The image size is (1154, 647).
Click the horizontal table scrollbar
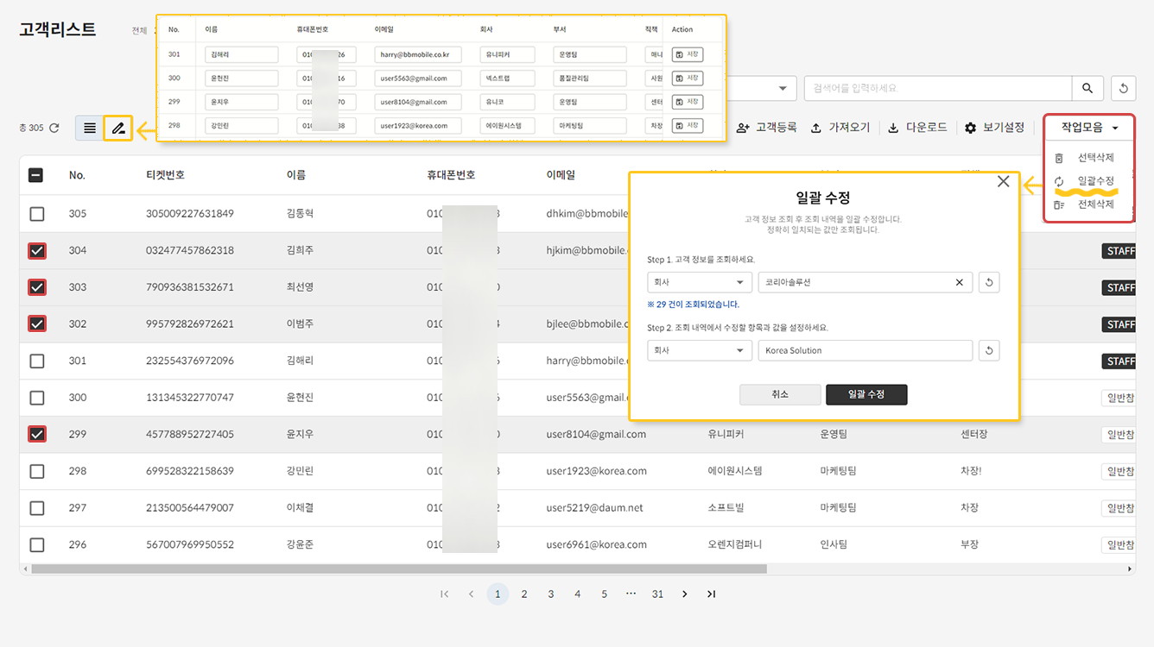[x=397, y=569]
